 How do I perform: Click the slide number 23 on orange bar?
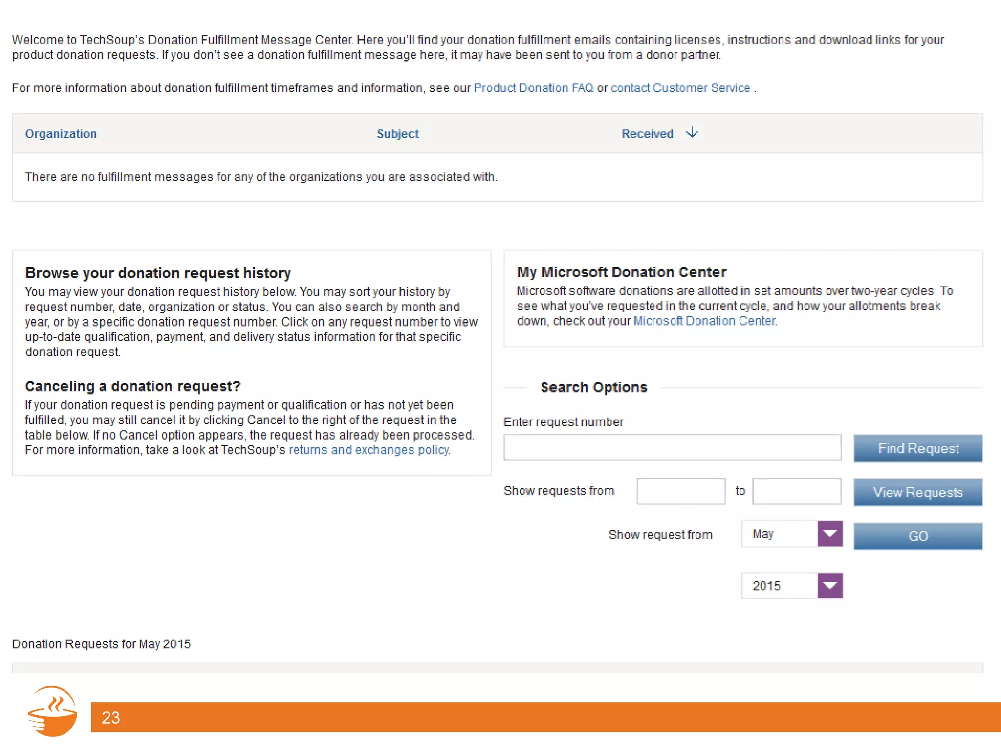pyautogui.click(x=110, y=717)
